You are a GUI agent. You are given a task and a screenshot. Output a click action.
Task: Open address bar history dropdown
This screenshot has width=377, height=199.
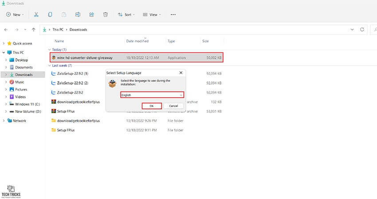352,30
